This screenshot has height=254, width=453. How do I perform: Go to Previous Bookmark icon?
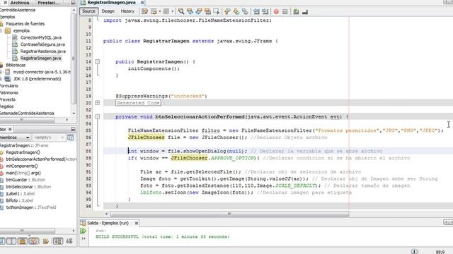tap(227, 11)
